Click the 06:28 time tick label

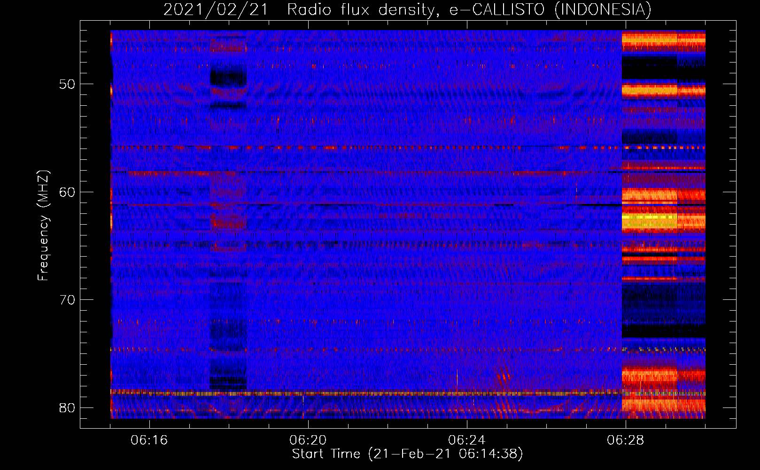(626, 440)
